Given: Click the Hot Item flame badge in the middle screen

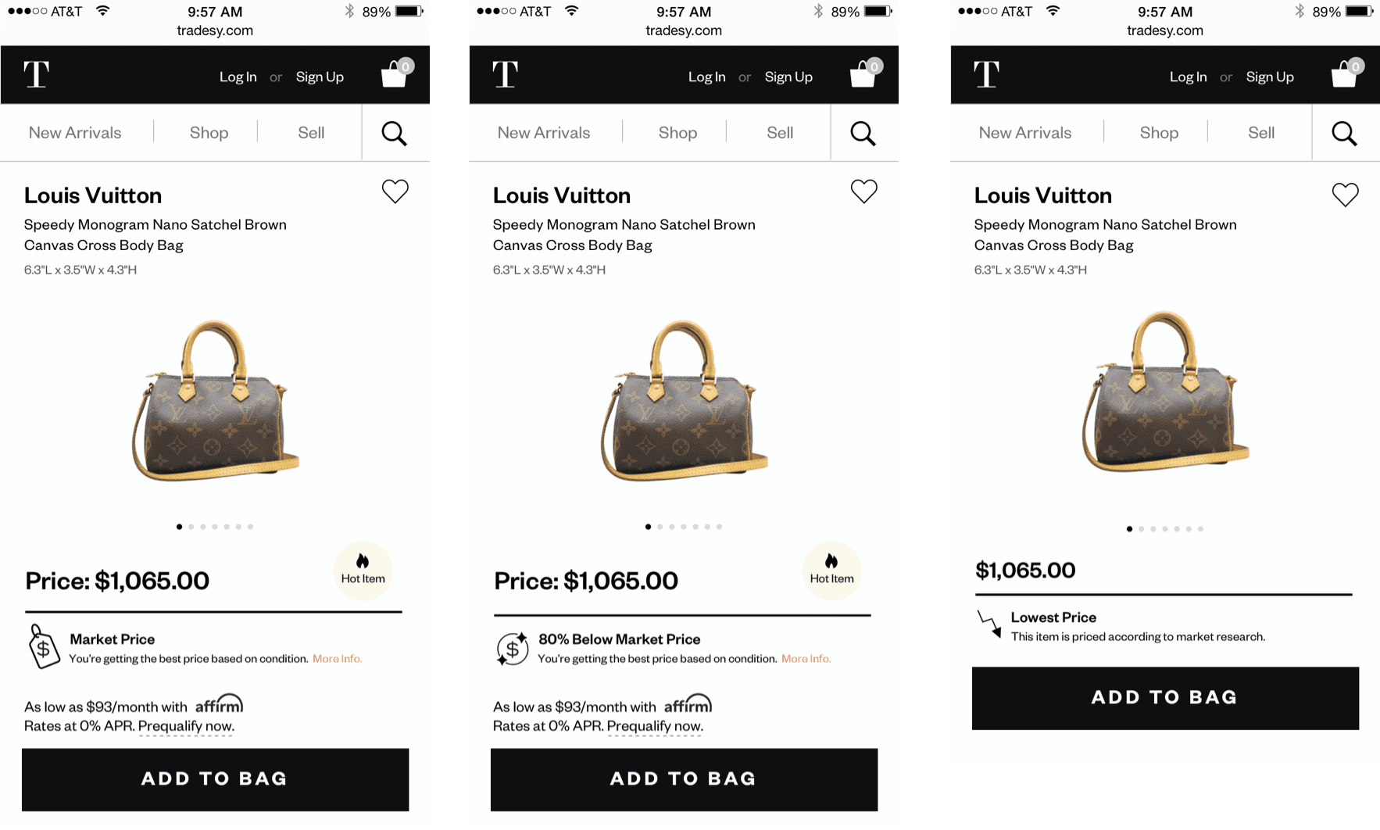Looking at the screenshot, I should tap(831, 571).
